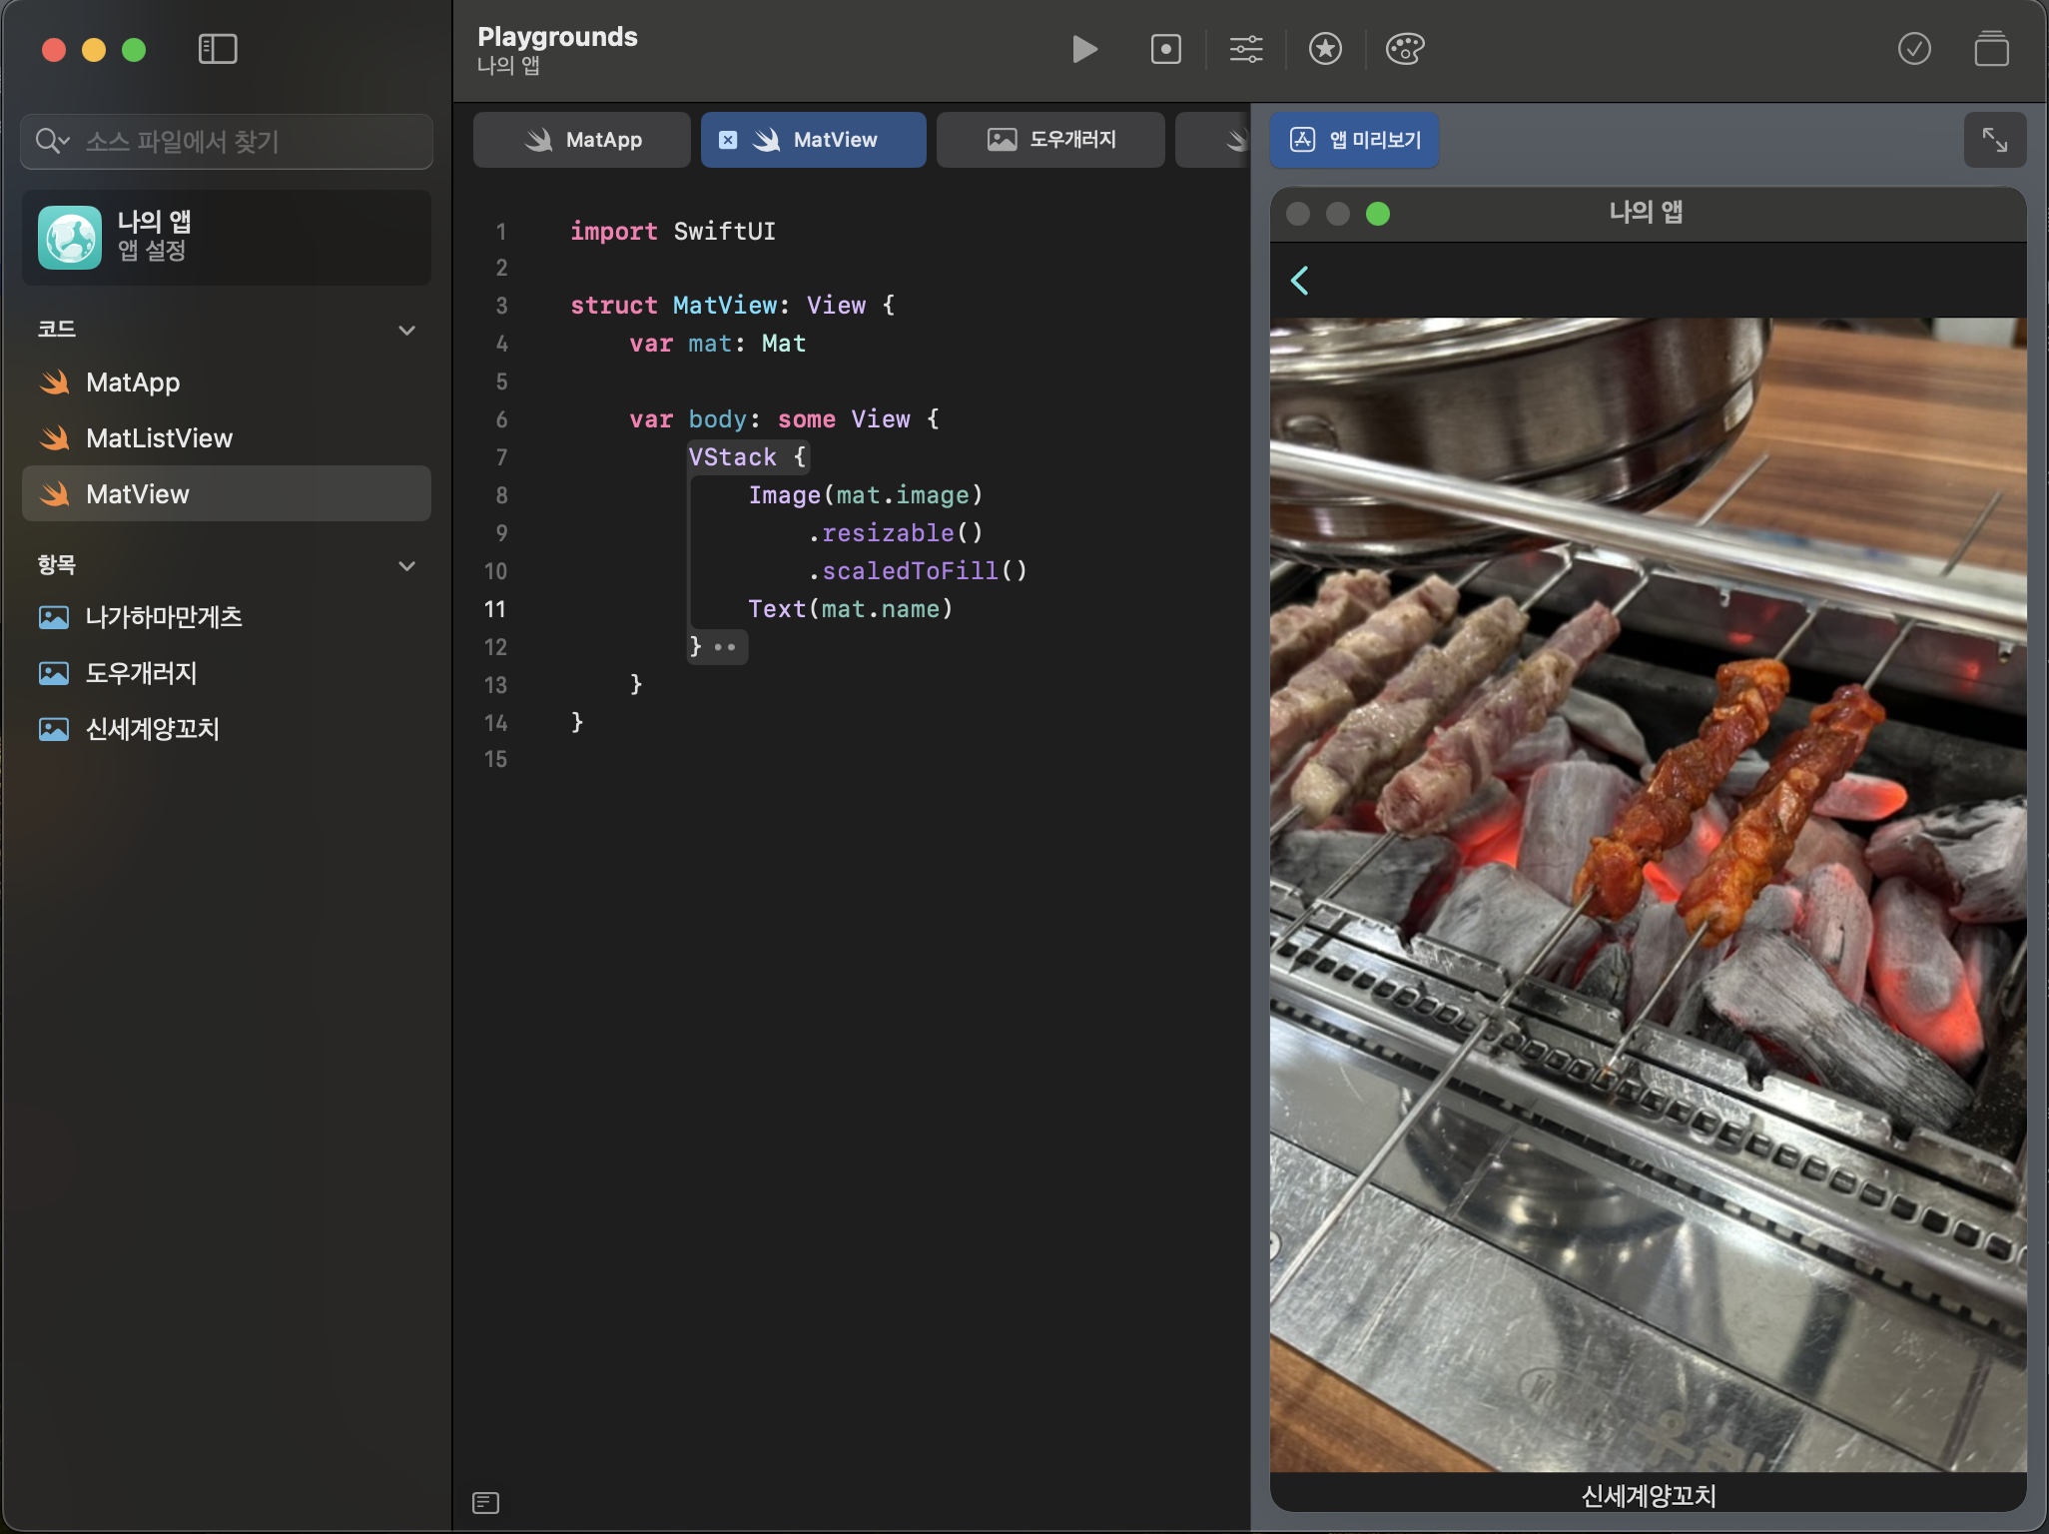Open the sliders settings icon in toolbar
The width and height of the screenshot is (2049, 1534).
click(x=1245, y=49)
